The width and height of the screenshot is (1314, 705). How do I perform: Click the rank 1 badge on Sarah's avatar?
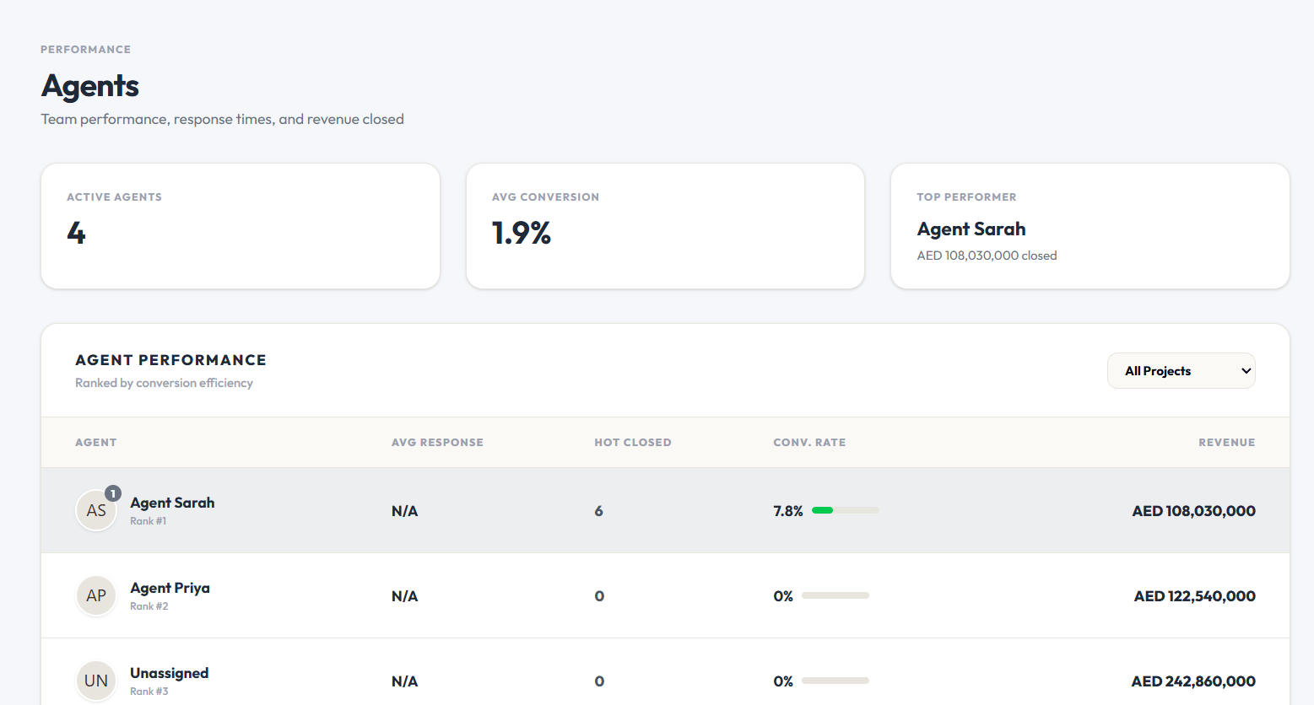pyautogui.click(x=113, y=493)
